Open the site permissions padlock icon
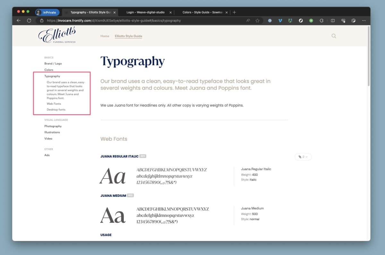The width and height of the screenshot is (385, 255). click(x=42, y=20)
